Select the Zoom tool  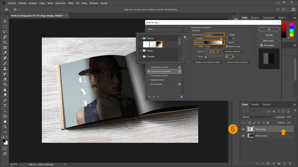(x=5, y=126)
